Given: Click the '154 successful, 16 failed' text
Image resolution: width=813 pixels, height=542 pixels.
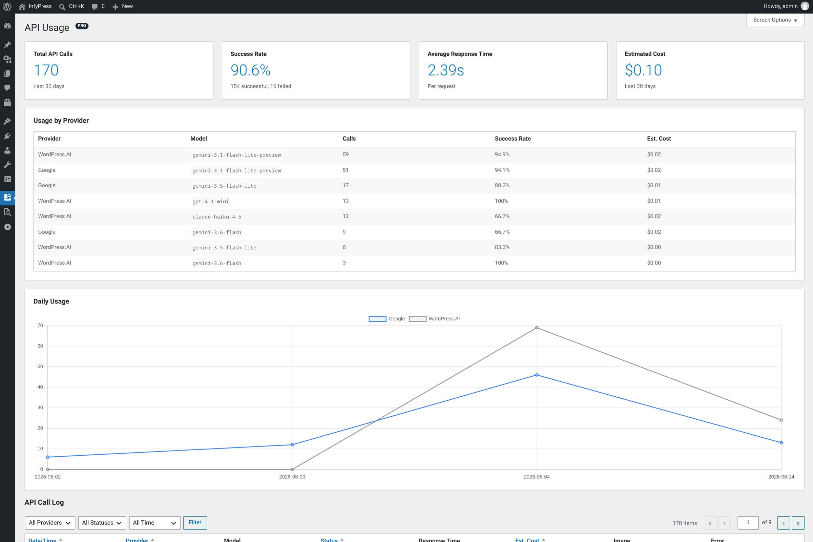Looking at the screenshot, I should pos(260,86).
